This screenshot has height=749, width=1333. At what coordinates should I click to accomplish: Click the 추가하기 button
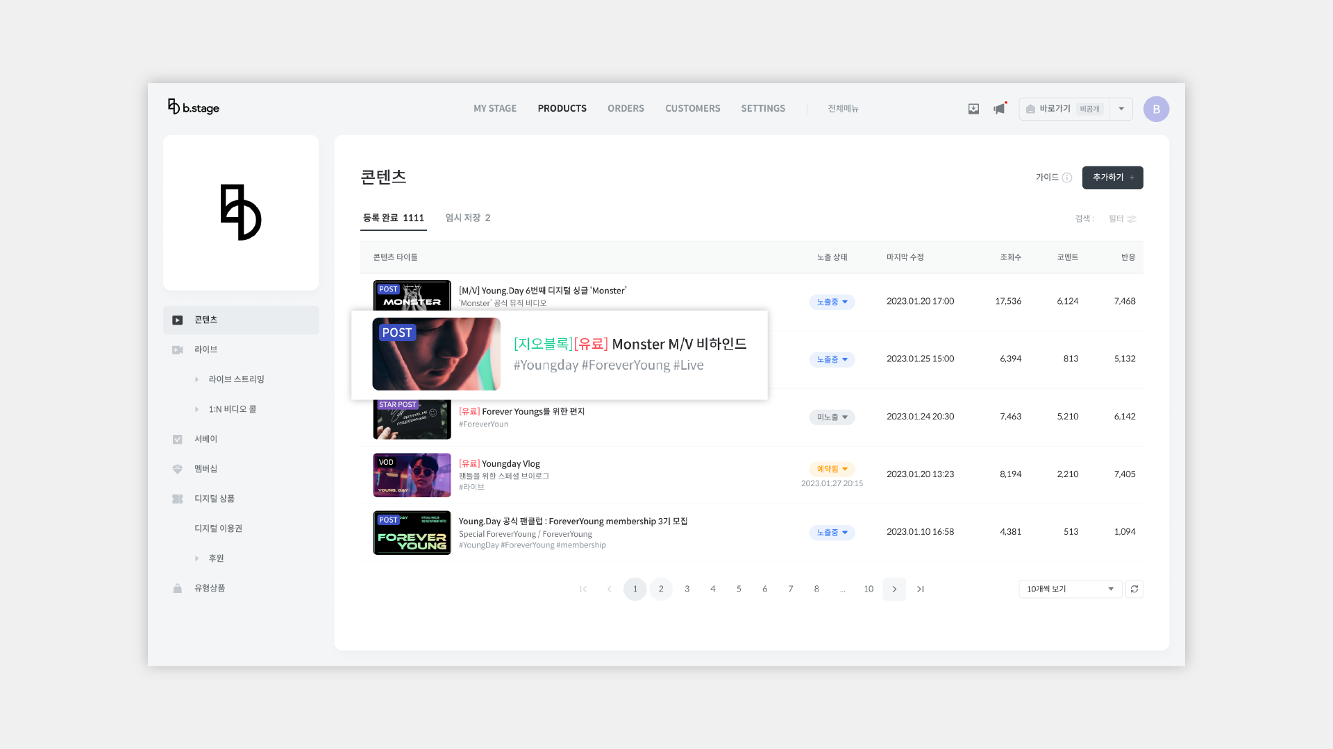click(1112, 178)
